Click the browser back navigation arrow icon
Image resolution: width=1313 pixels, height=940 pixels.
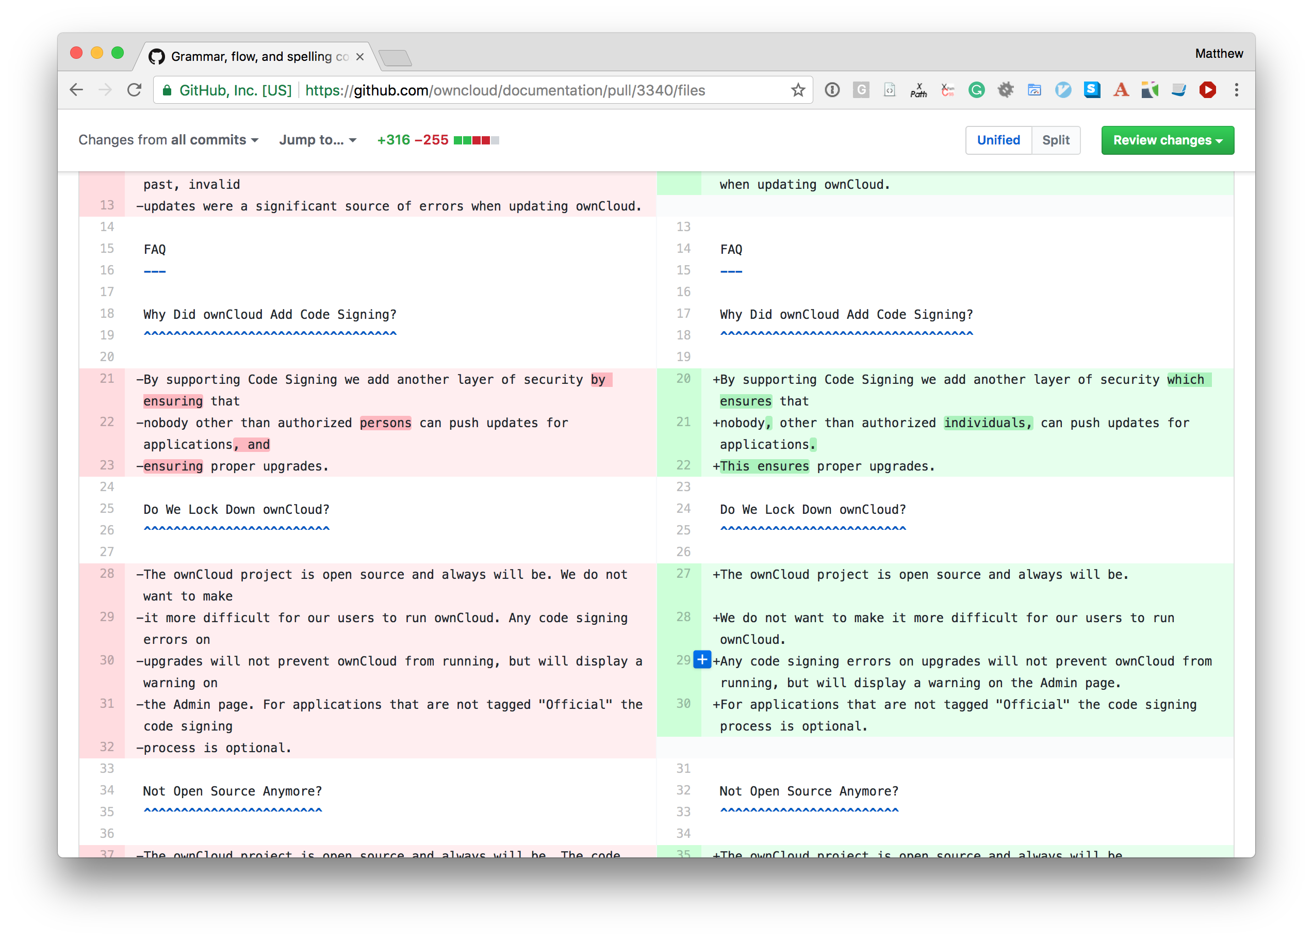80,90
